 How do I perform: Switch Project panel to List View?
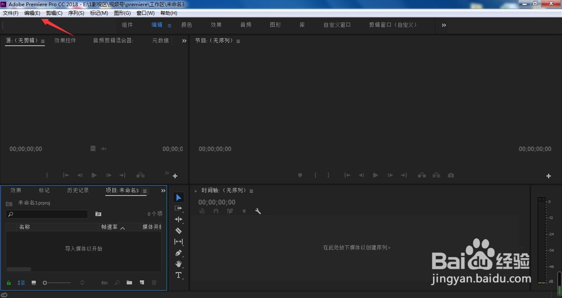(x=21, y=283)
